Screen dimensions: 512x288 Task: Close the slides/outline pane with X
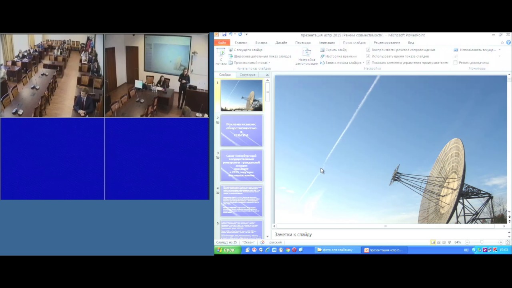click(267, 75)
